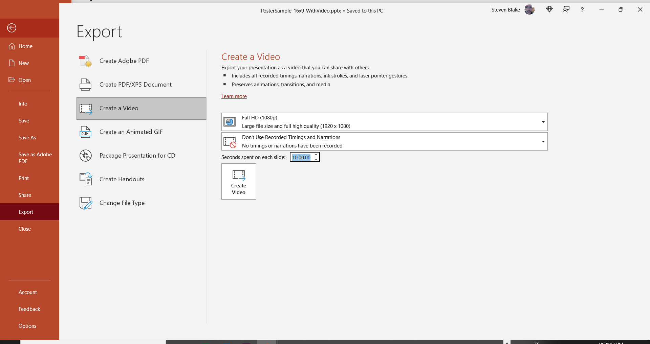The height and width of the screenshot is (344, 650).
Task: Select Create a Video export option
Action: [141, 108]
